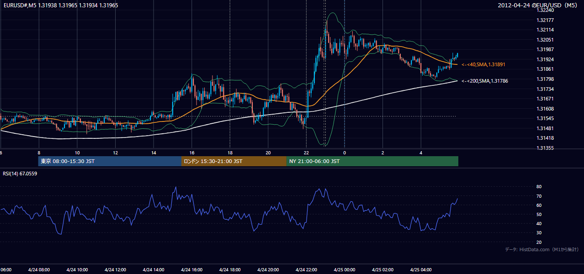Click hour tick 22 under the price chart
The width and height of the screenshot is (584, 274).
[306, 153]
